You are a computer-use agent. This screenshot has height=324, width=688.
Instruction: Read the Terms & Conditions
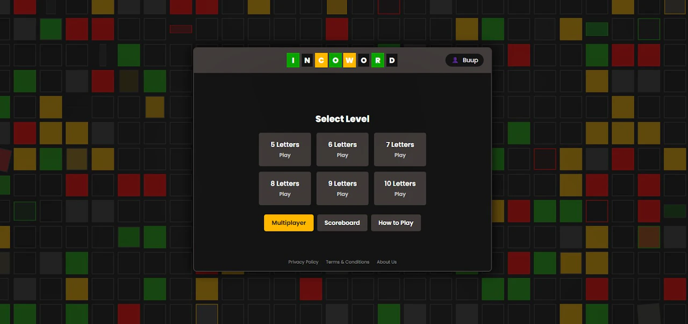point(347,262)
